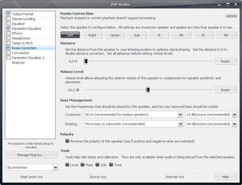Open the Routing dropdown
This screenshot has width=242, height=185.
tap(134, 124)
